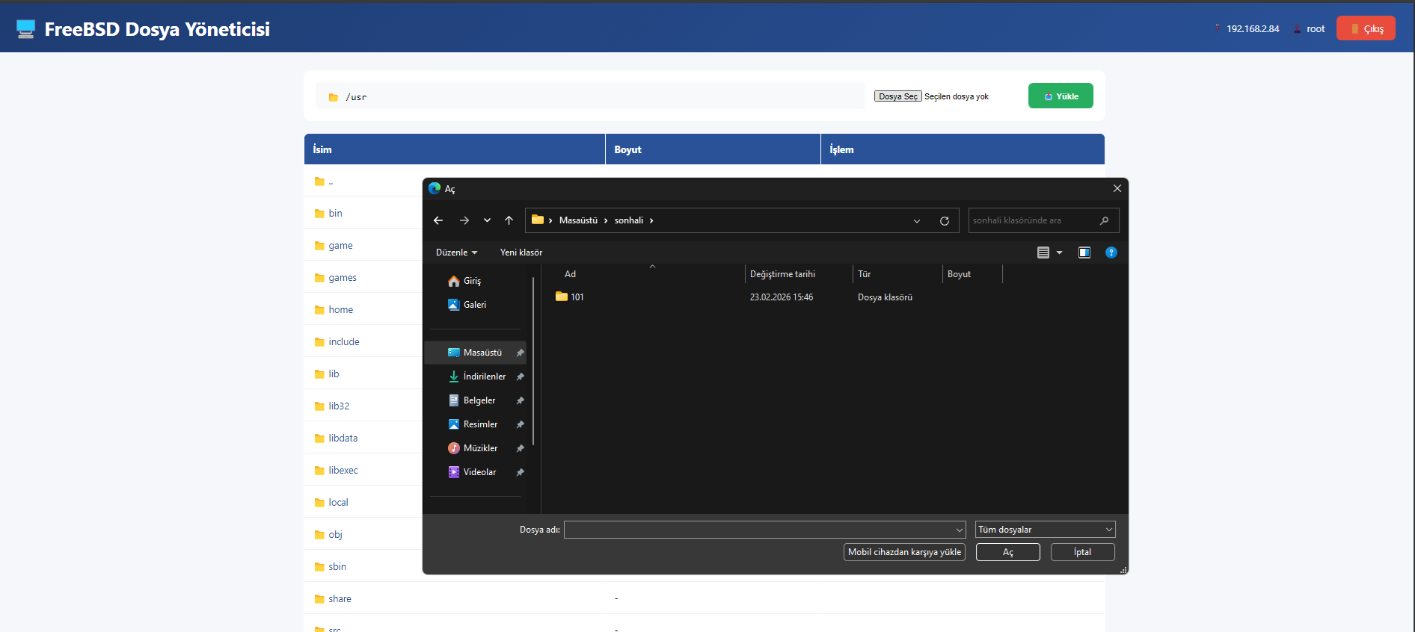Unpin İndirilenler using its pin icon

pyautogui.click(x=520, y=377)
